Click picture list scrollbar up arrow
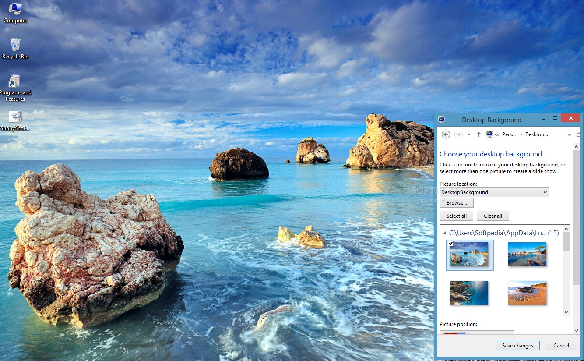The image size is (584, 361). (566, 229)
